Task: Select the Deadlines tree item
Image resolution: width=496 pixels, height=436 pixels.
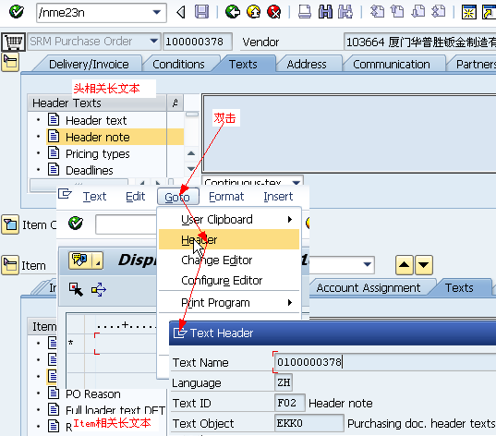Action: tap(90, 171)
